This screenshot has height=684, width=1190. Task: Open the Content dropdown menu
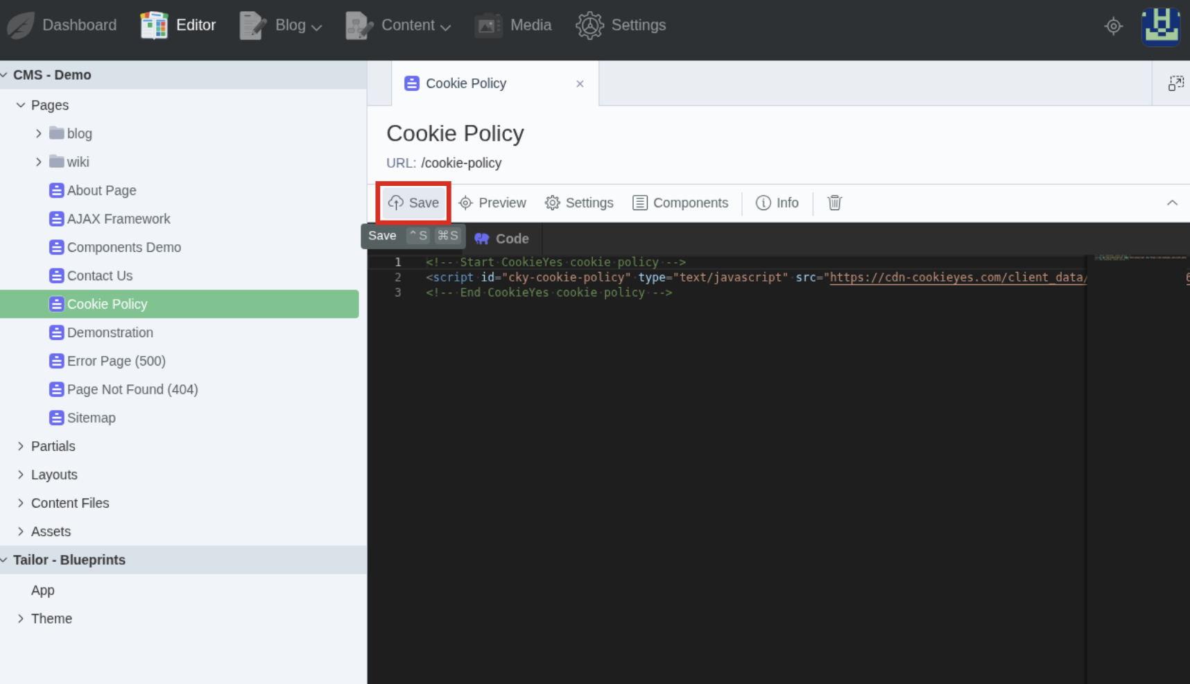[399, 26]
